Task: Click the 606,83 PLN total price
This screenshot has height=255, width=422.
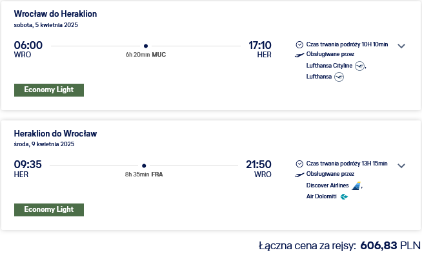Action: (x=390, y=245)
